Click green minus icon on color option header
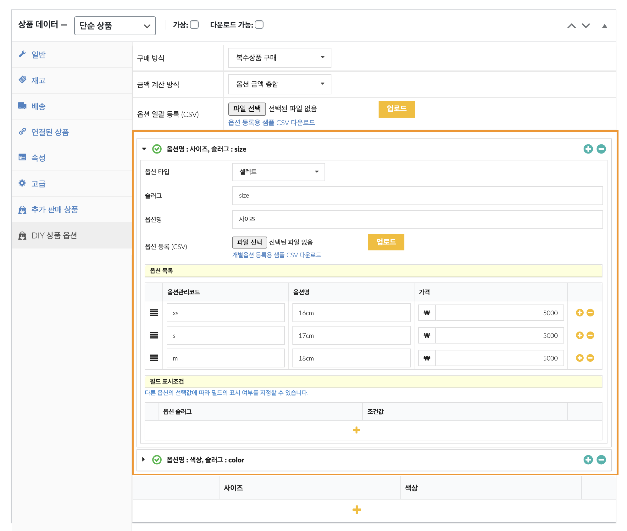627x531 pixels. (601, 460)
